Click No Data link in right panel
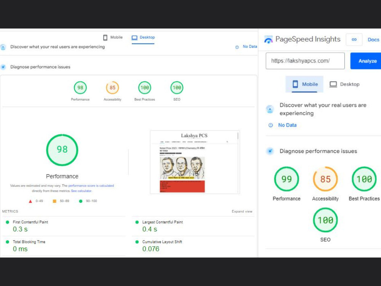381x286 pixels. click(287, 125)
